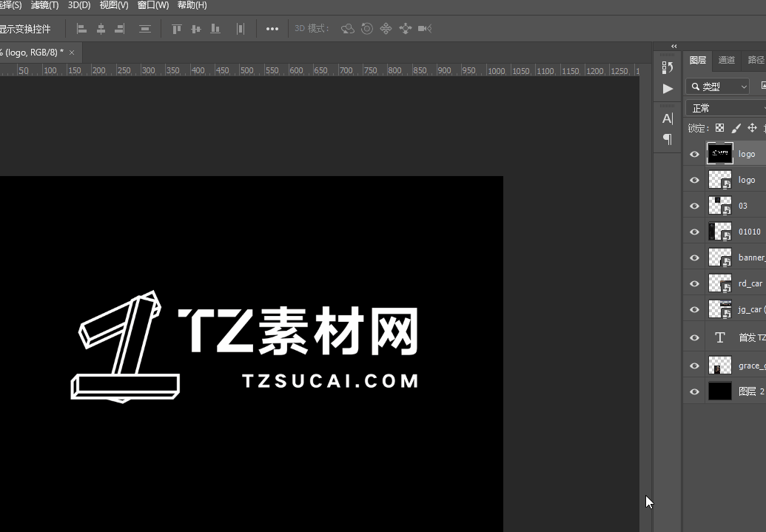The height and width of the screenshot is (532, 766).
Task: Select the 3D roll mode icon
Action: click(x=367, y=29)
